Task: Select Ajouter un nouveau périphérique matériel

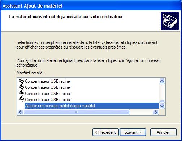Action: (x=92, y=106)
